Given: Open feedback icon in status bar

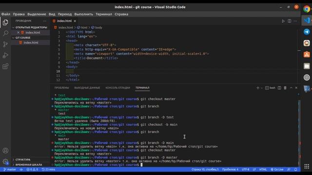Looking at the screenshot, I should coord(289,170).
